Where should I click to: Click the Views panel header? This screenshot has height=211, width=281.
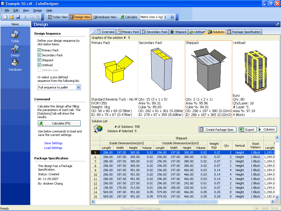[15, 24]
